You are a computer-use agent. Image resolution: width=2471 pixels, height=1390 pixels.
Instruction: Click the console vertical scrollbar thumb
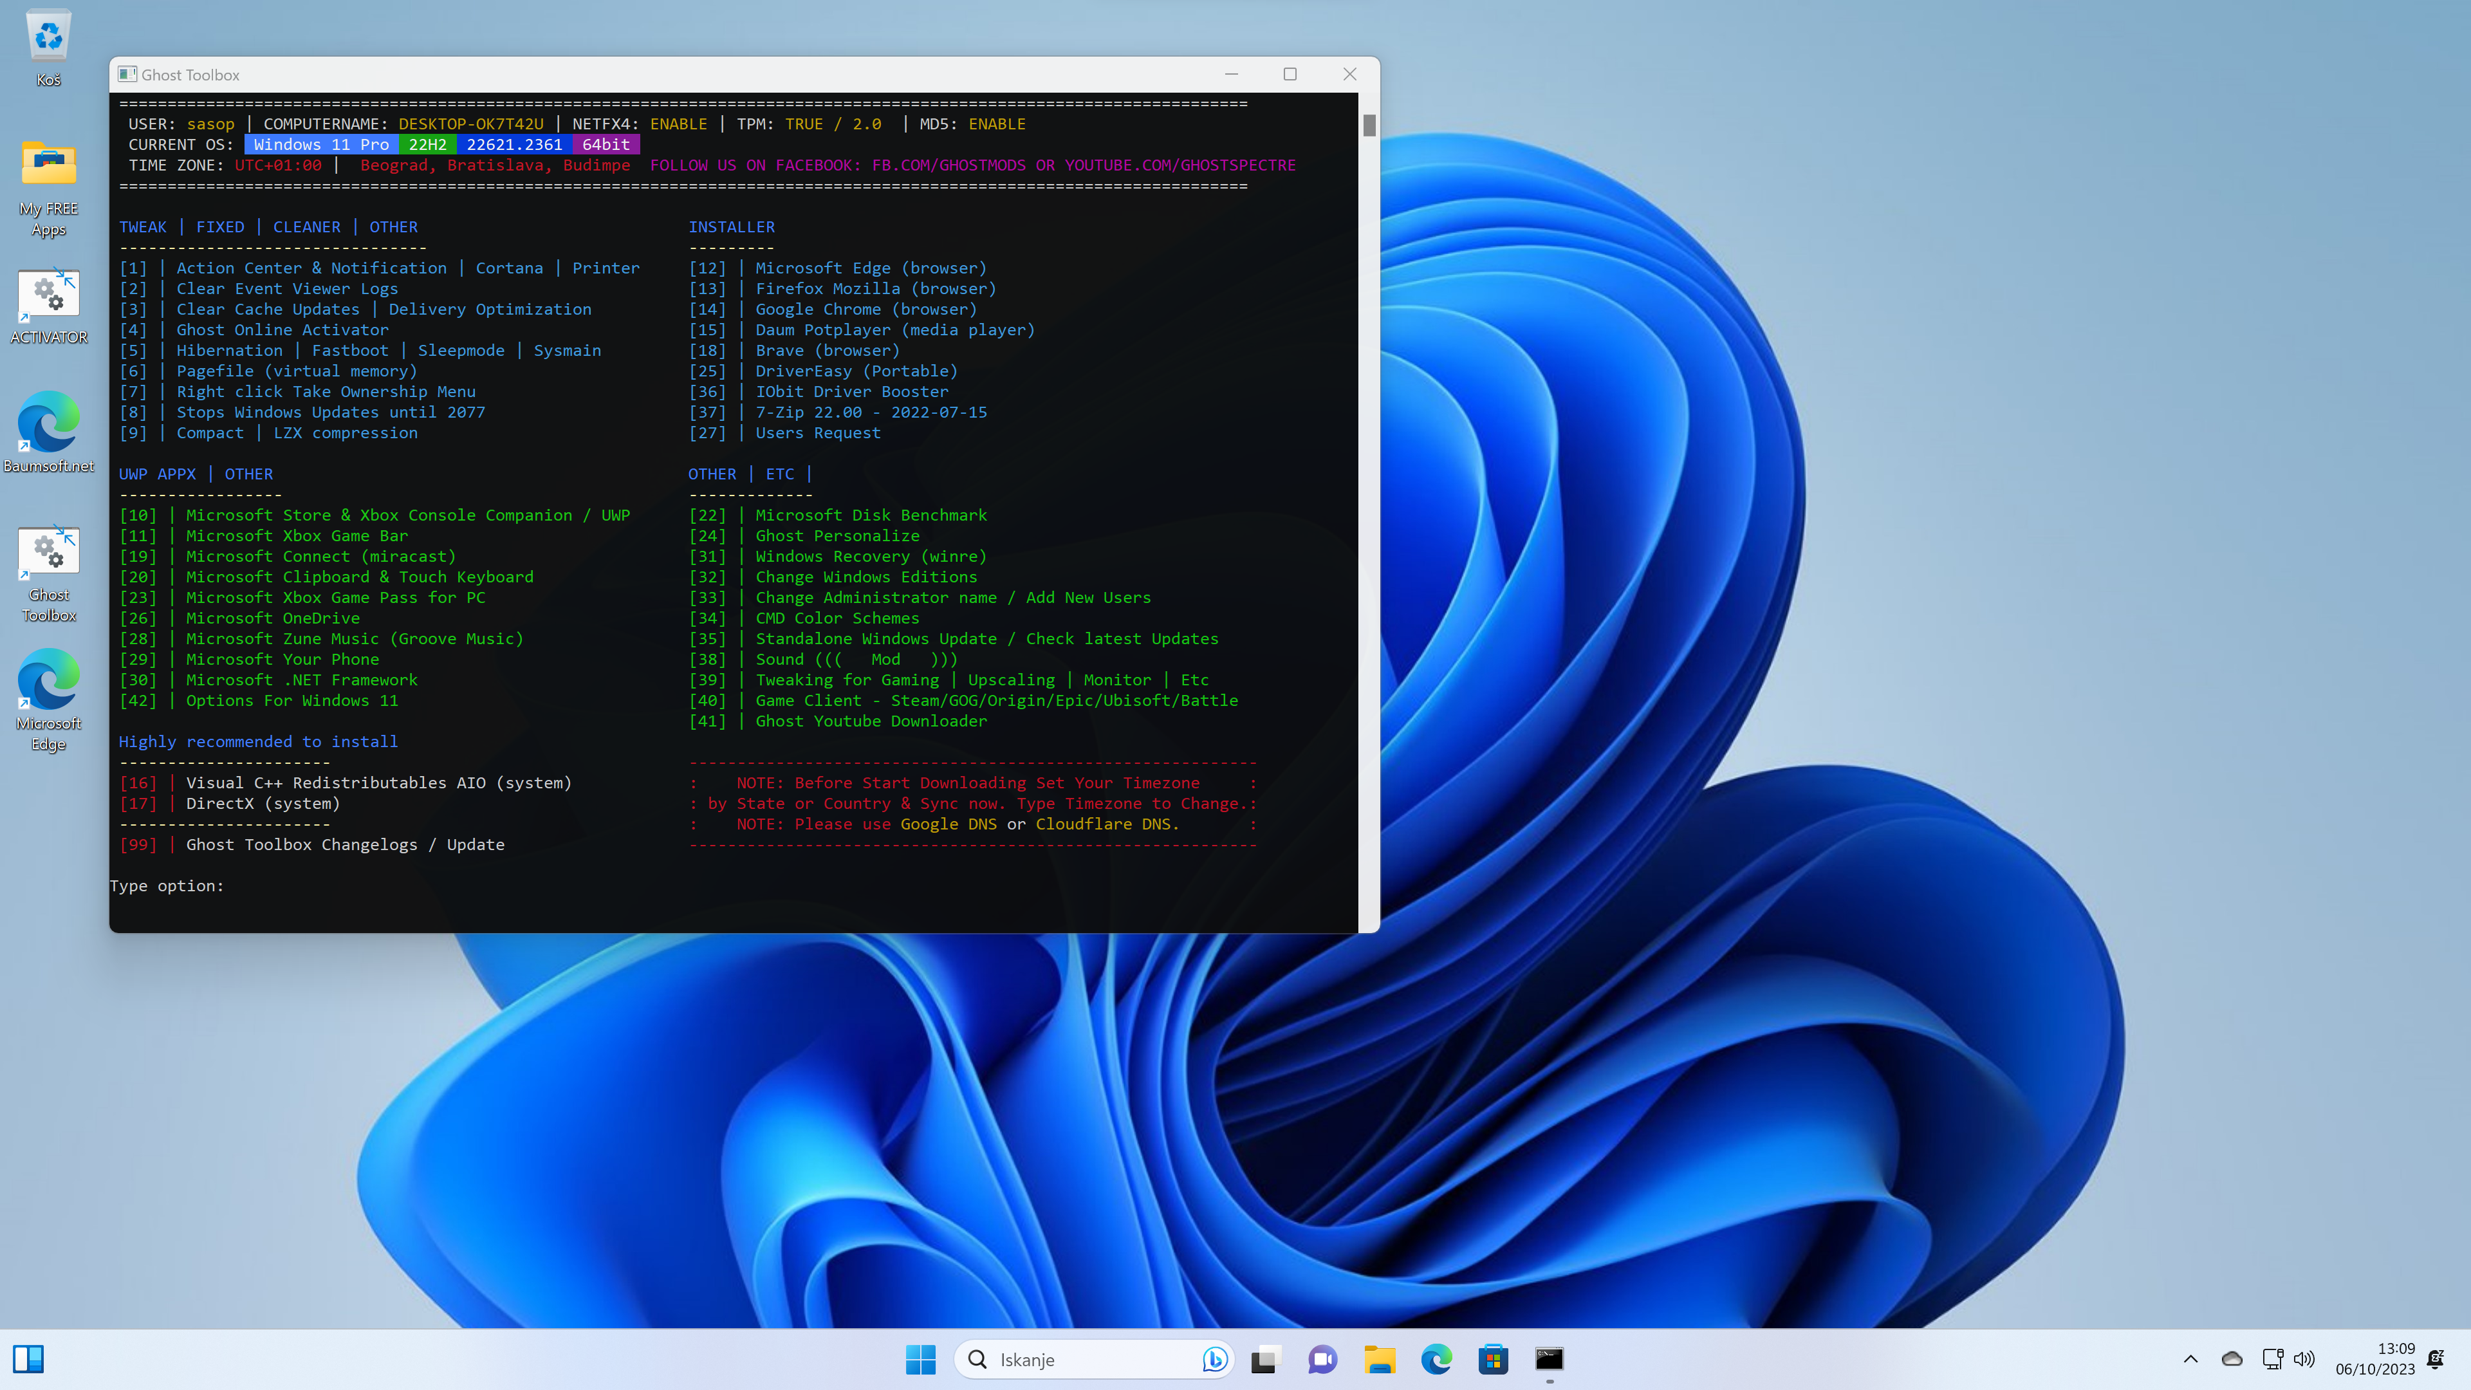[1369, 125]
